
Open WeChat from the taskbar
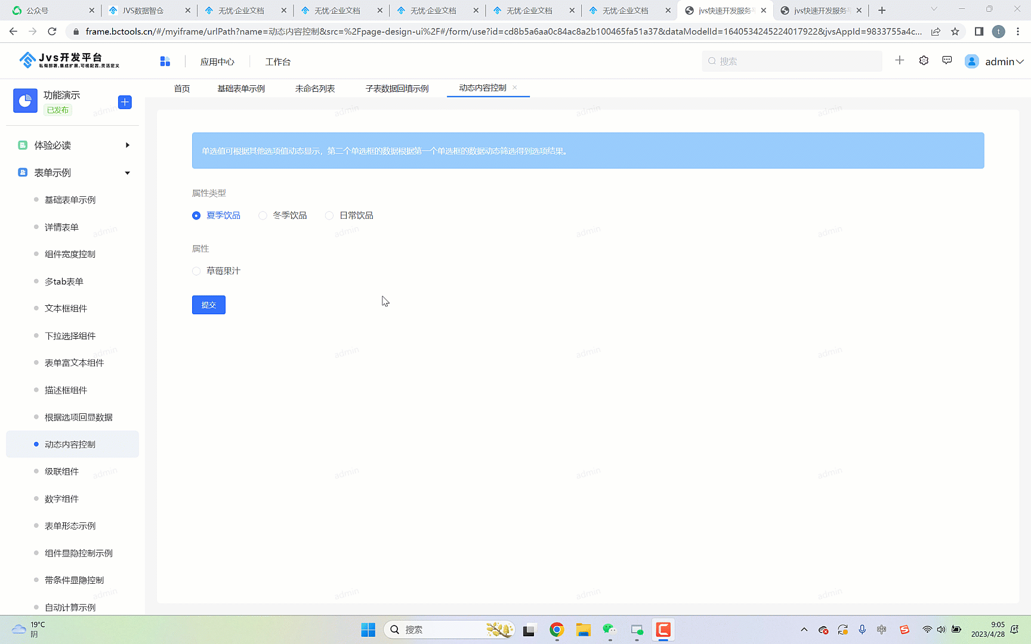[609, 630]
